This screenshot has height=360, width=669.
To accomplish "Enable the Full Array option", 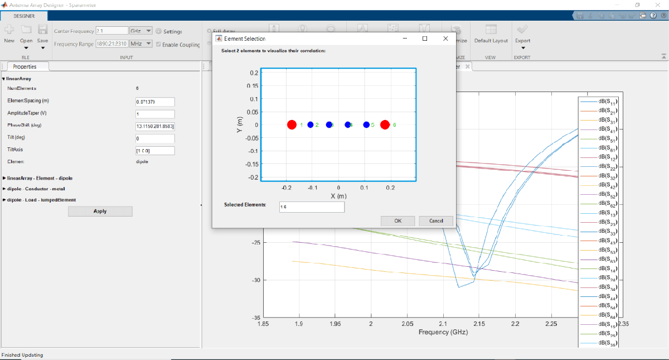I will (x=209, y=31).
